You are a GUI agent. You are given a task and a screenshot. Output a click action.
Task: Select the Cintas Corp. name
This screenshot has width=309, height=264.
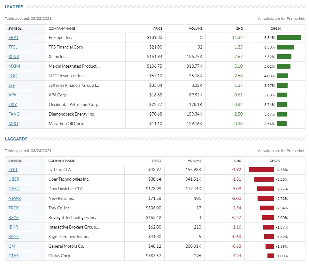(x=60, y=256)
